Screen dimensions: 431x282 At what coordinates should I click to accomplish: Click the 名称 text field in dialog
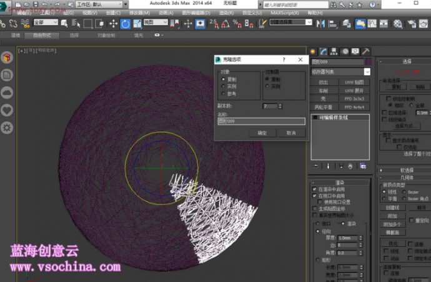[261, 121]
